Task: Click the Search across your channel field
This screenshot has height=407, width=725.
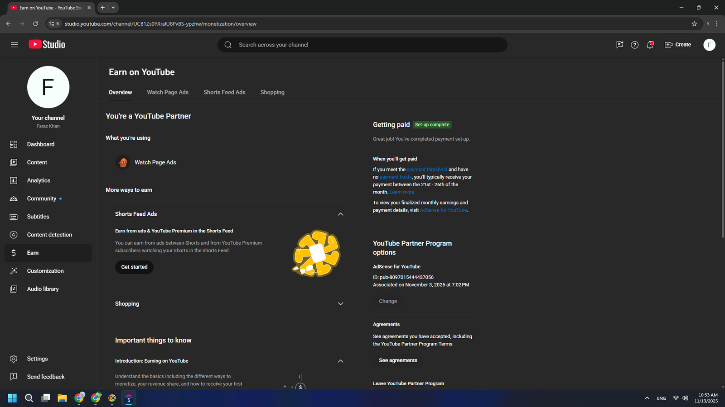Action: (x=362, y=45)
